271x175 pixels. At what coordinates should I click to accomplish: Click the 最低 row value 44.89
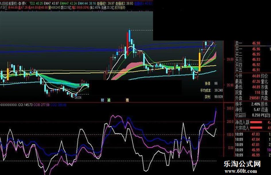pos(256,87)
